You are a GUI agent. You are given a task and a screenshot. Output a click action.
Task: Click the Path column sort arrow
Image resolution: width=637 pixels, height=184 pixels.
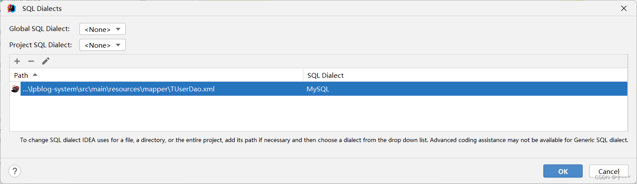(35, 75)
